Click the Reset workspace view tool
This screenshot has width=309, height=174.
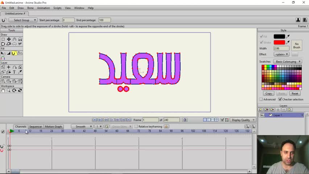(20, 91)
